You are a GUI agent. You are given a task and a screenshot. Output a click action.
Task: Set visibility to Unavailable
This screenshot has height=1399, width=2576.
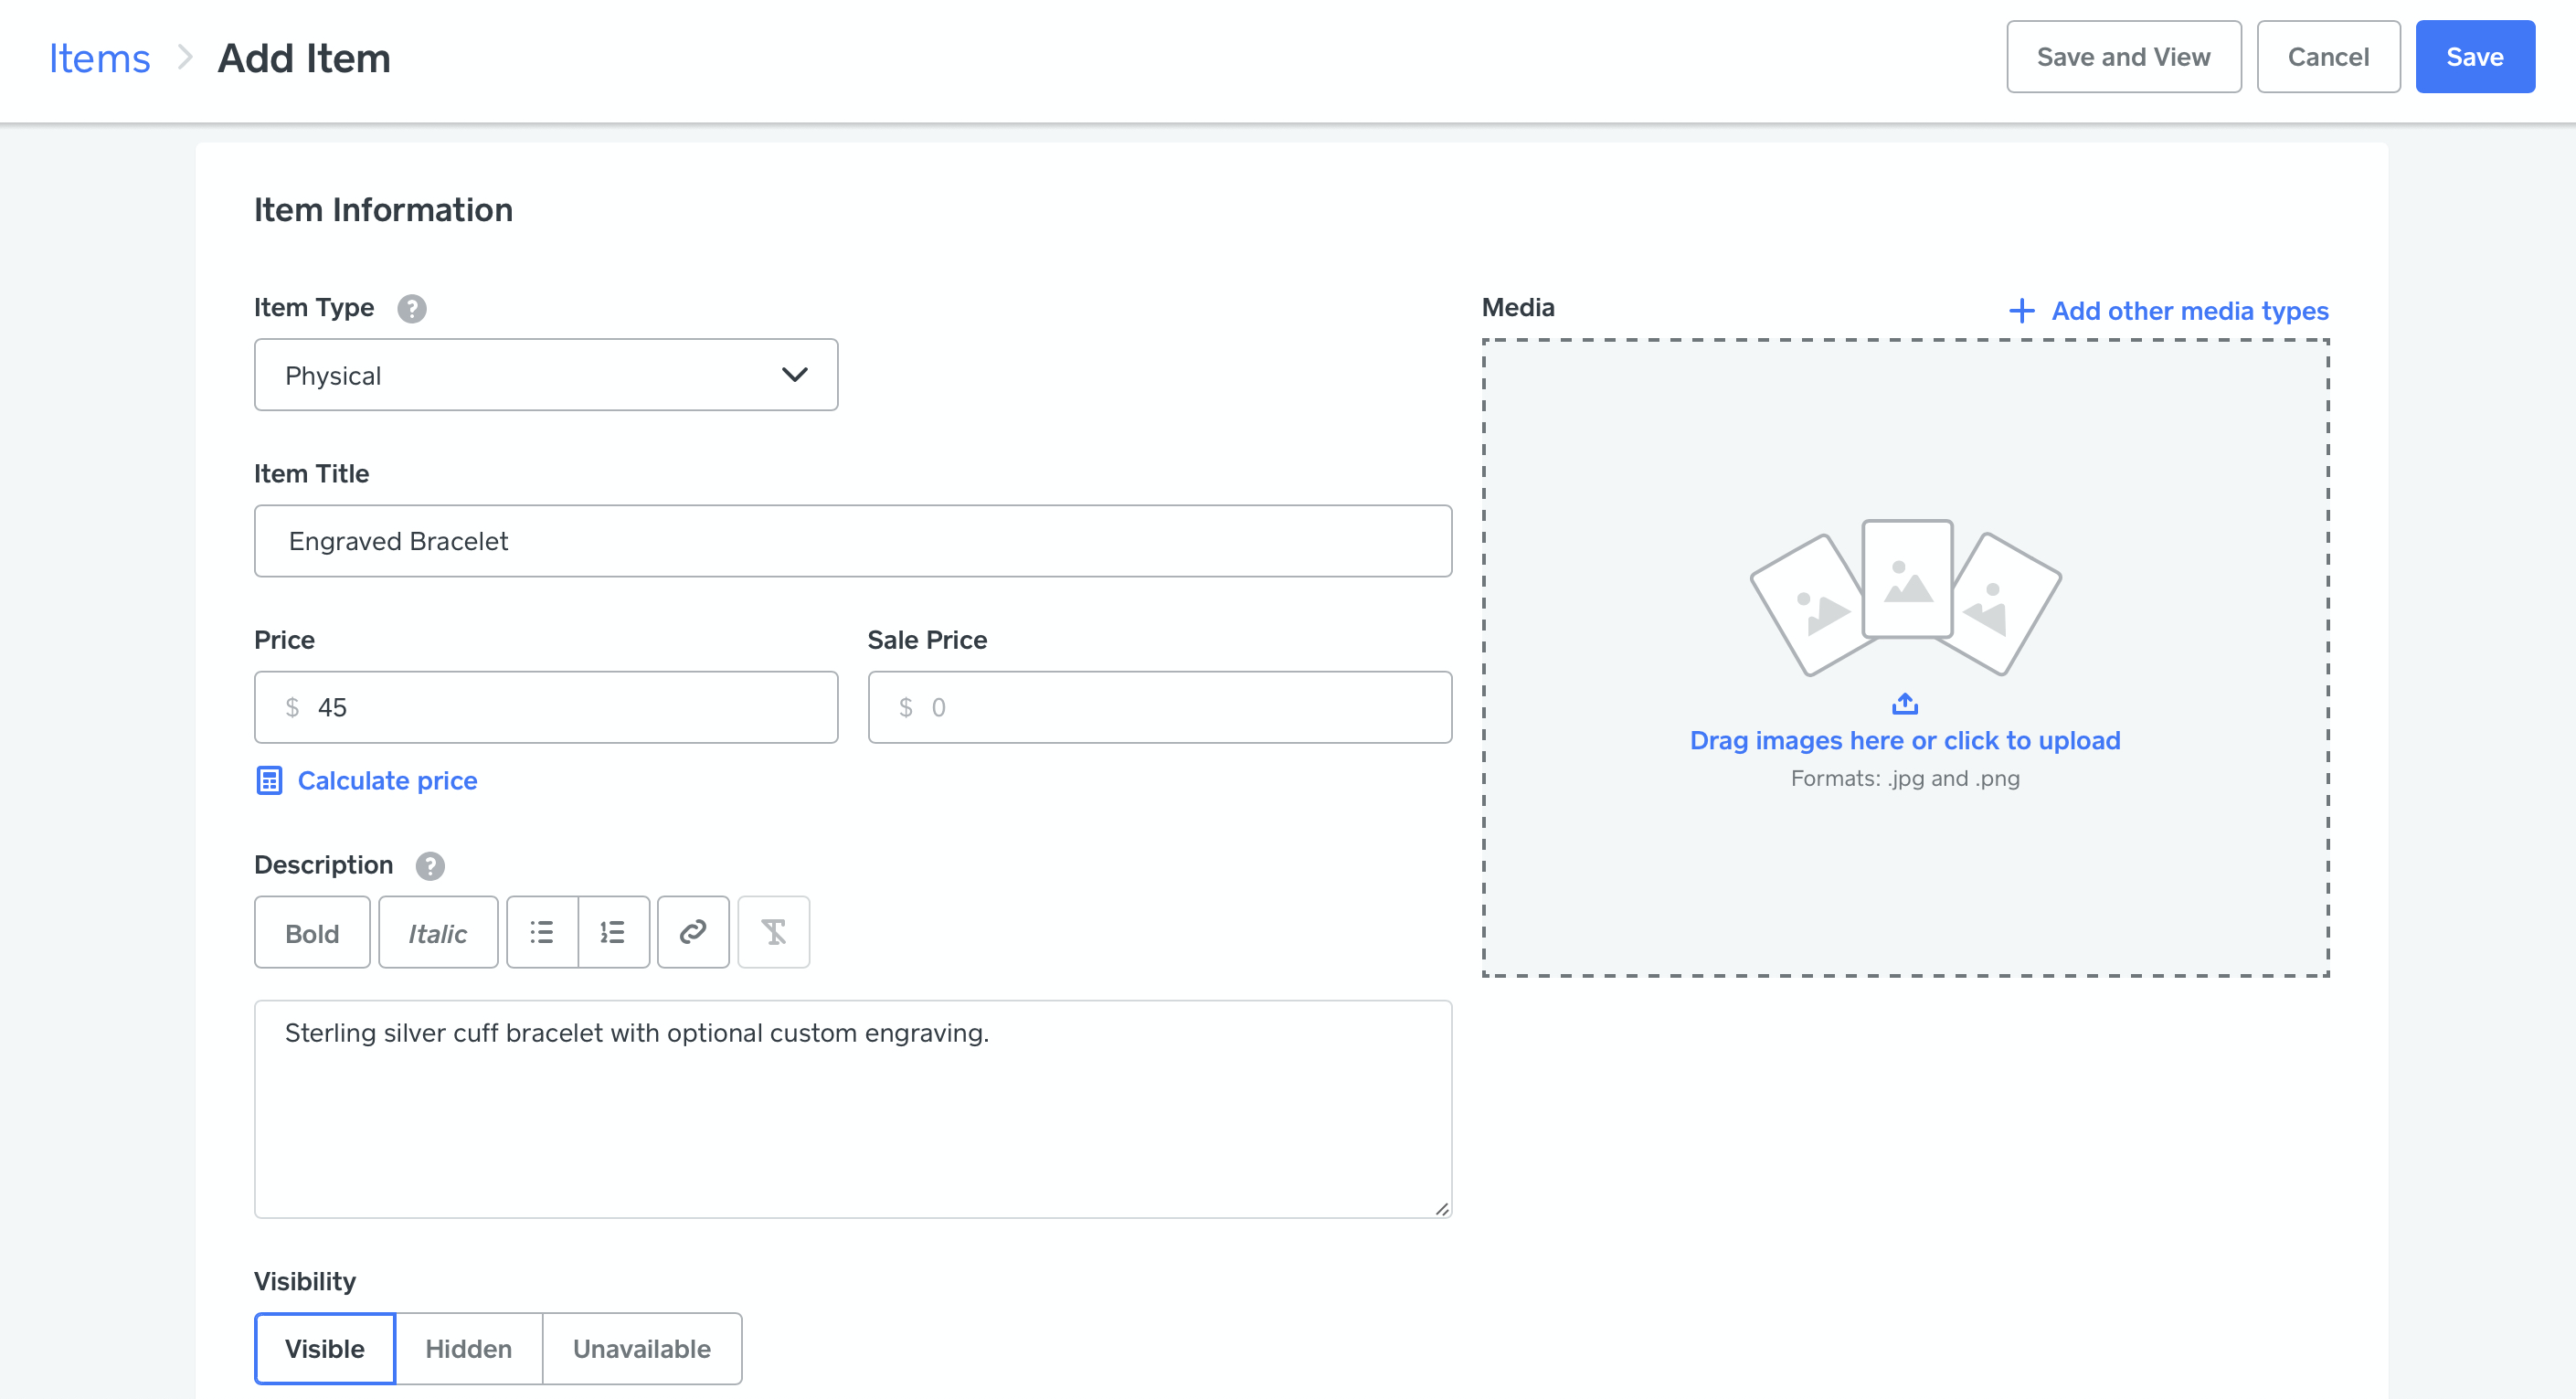pos(642,1349)
